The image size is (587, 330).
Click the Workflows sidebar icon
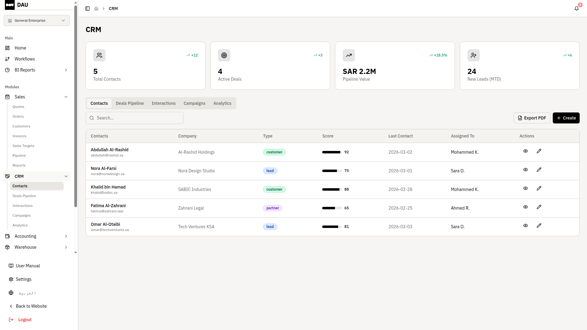click(x=7, y=59)
